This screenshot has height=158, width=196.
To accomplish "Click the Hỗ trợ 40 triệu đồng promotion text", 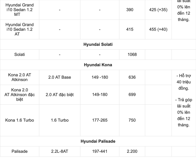I will [x=184, y=82].
